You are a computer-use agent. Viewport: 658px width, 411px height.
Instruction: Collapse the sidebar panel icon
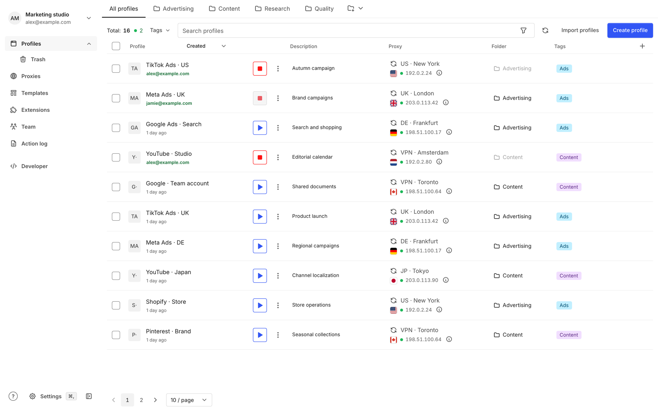click(89, 396)
